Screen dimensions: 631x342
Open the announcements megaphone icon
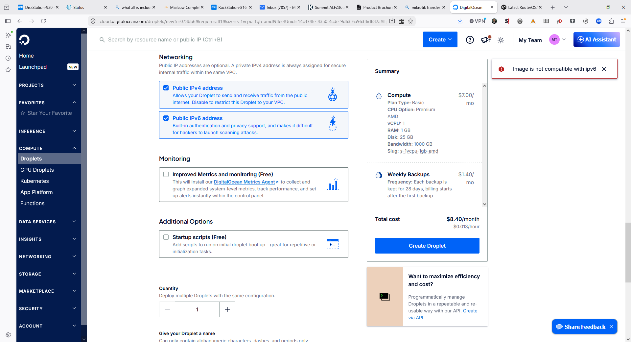coord(486,39)
